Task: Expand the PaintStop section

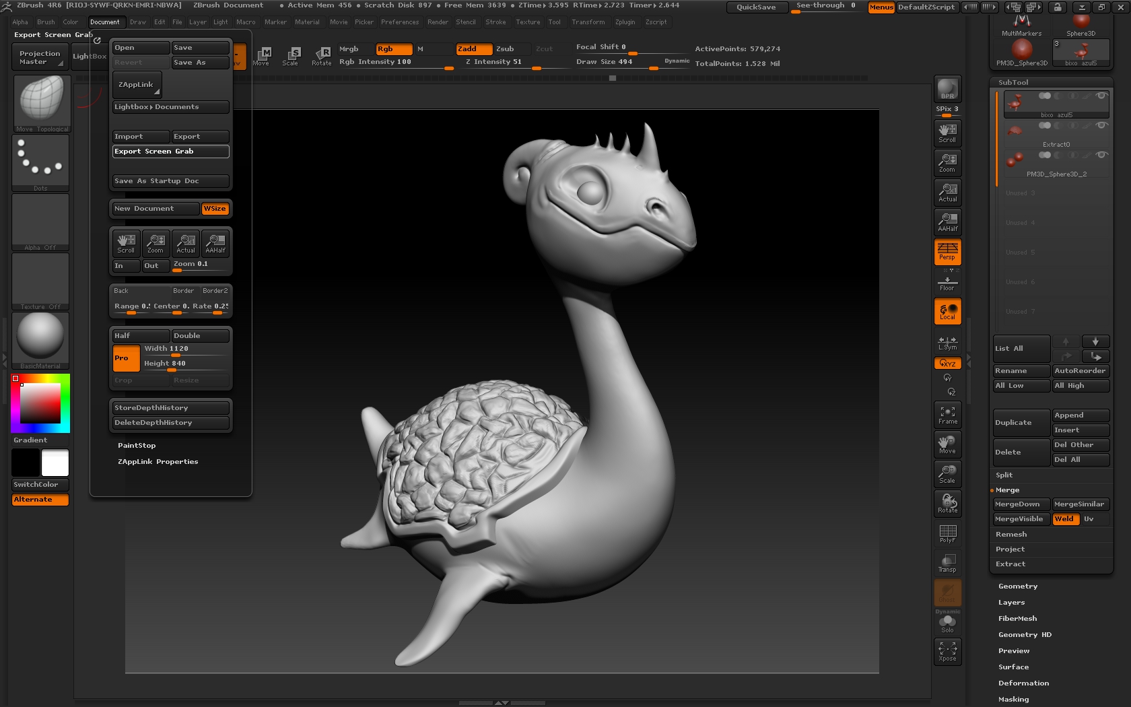Action: tap(137, 446)
